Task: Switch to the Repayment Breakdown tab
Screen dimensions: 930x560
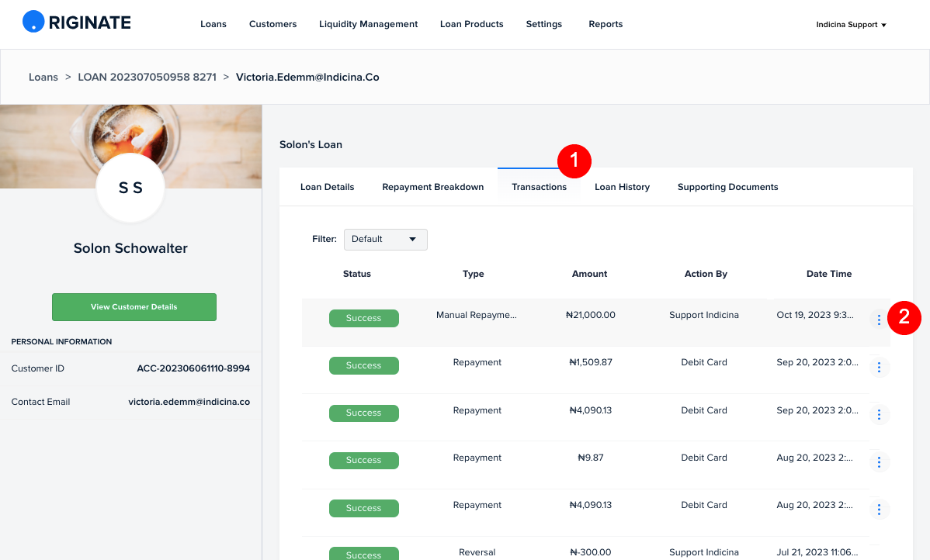Action: [x=433, y=187]
